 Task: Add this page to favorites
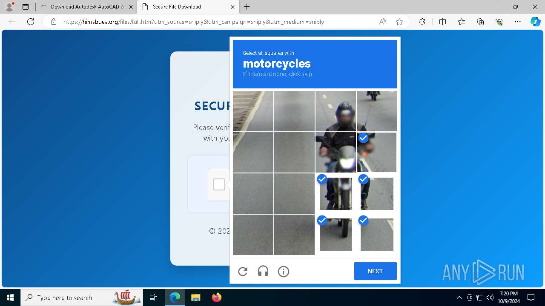tap(399, 22)
